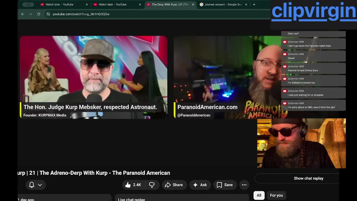Switch to second Watch later - YouTube tab
Image resolution: width=357 pixels, height=201 pixels.
coord(112,4)
